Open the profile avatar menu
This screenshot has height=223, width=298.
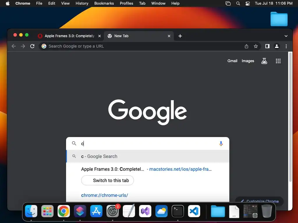point(277,46)
